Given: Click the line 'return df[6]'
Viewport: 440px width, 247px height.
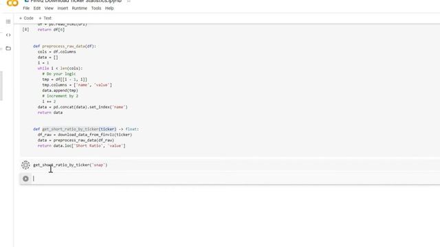Looking at the screenshot, I should (x=51, y=30).
